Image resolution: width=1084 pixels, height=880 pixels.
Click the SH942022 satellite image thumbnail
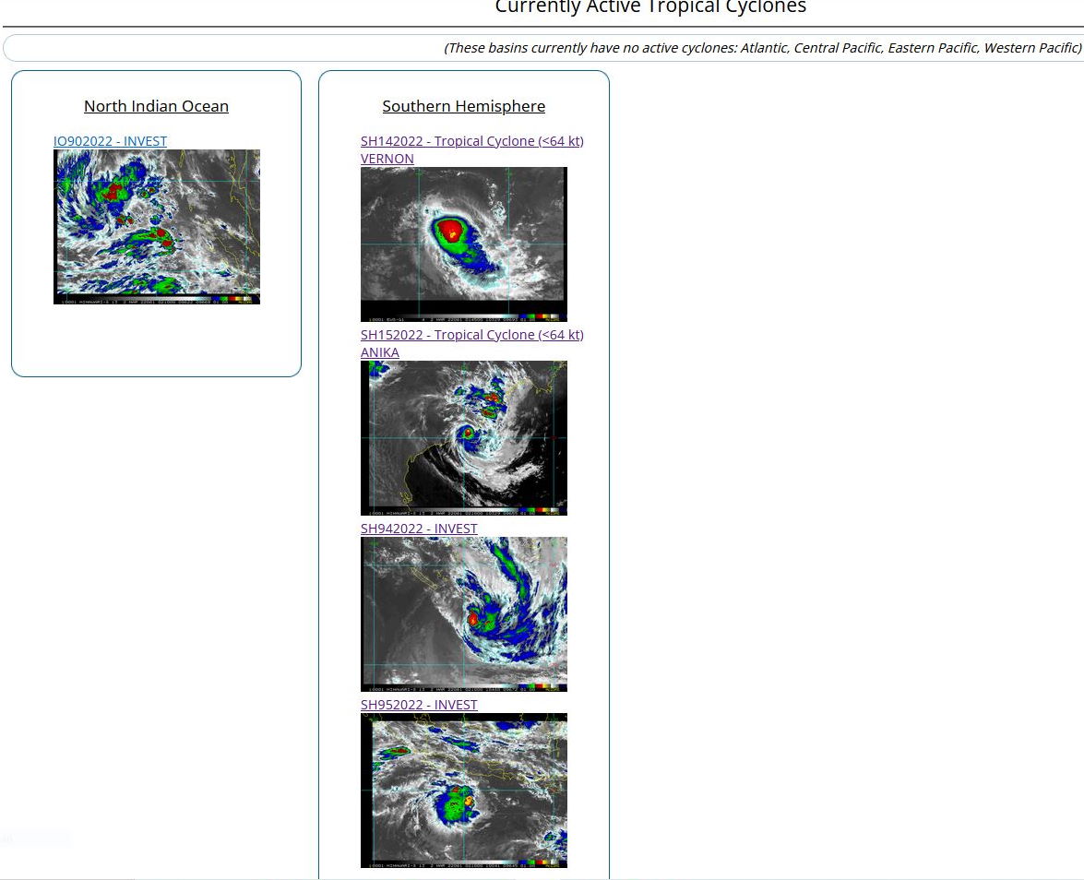pyautogui.click(x=463, y=613)
